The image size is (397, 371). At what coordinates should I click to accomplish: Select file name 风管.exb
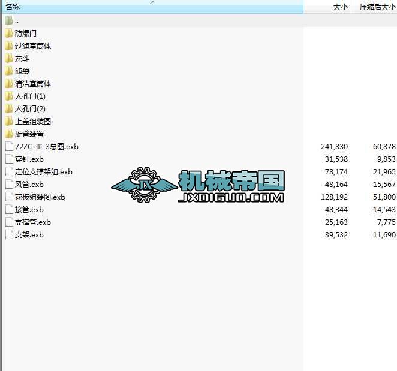click(x=29, y=184)
